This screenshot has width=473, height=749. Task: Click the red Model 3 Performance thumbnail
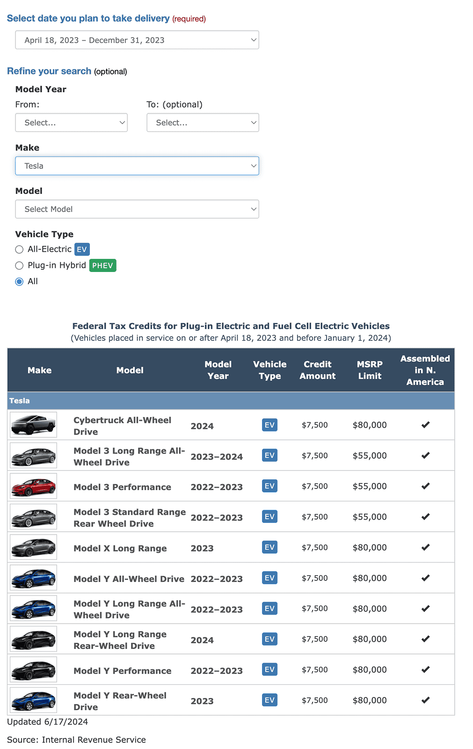pos(33,486)
